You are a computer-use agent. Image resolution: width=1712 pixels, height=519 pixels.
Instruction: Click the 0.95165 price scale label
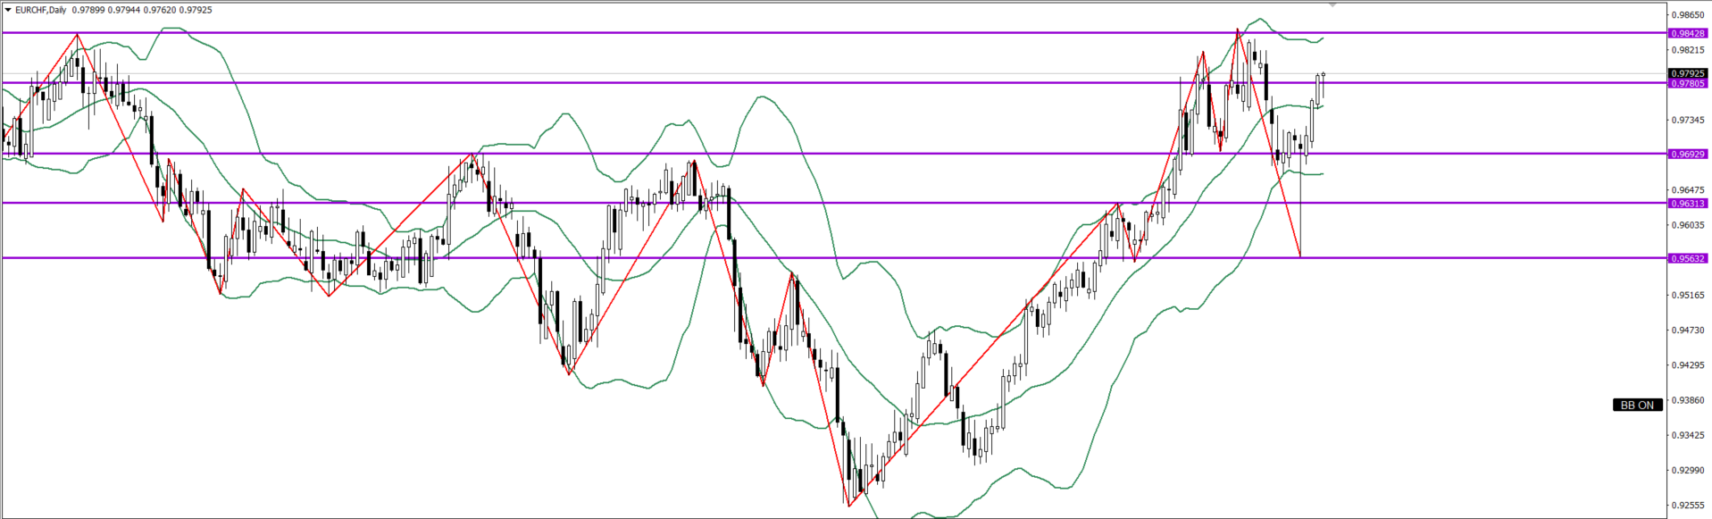(1687, 295)
